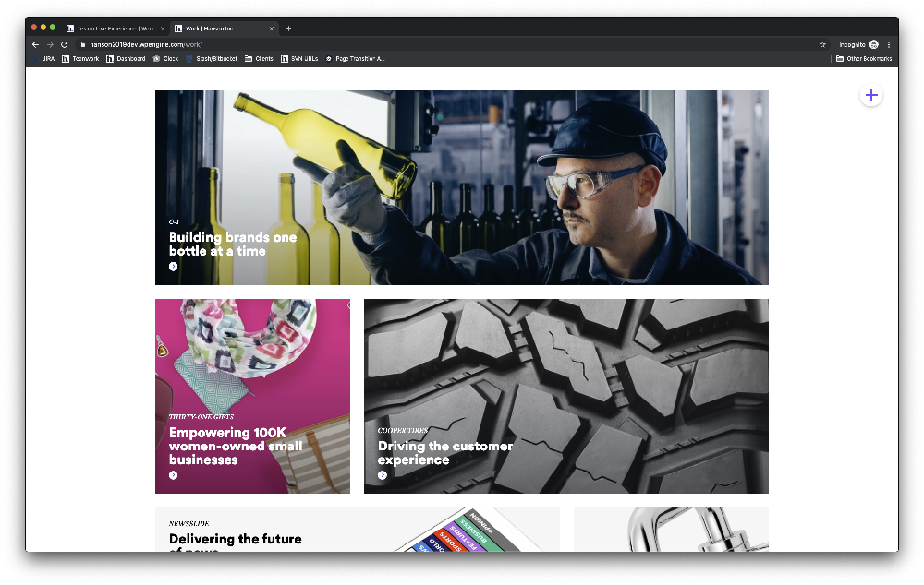Viewport: 924px width, 585px height.
Task: Click the 'NEWSSLIDE' client label
Action: coord(189,523)
